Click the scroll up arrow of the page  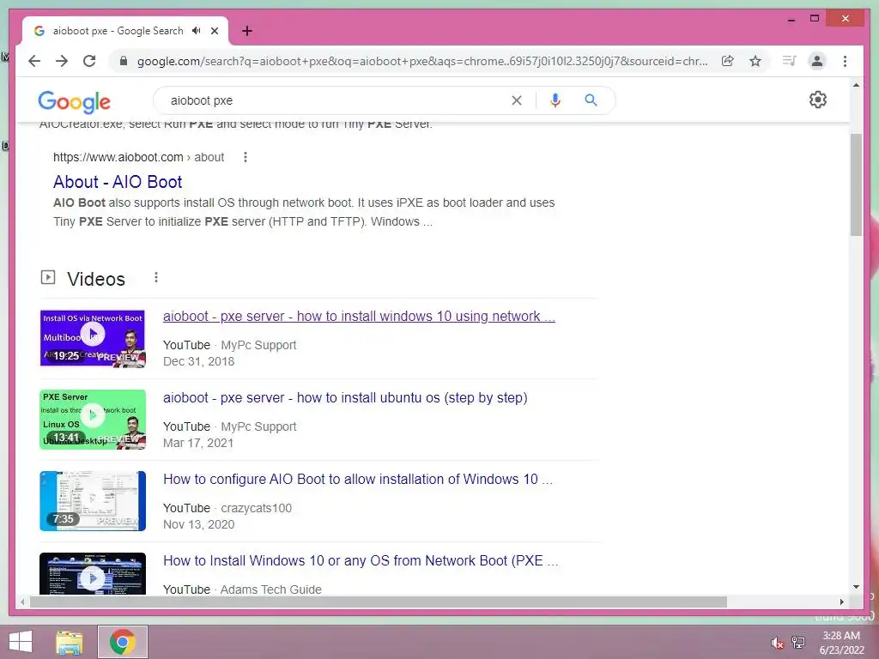856,85
